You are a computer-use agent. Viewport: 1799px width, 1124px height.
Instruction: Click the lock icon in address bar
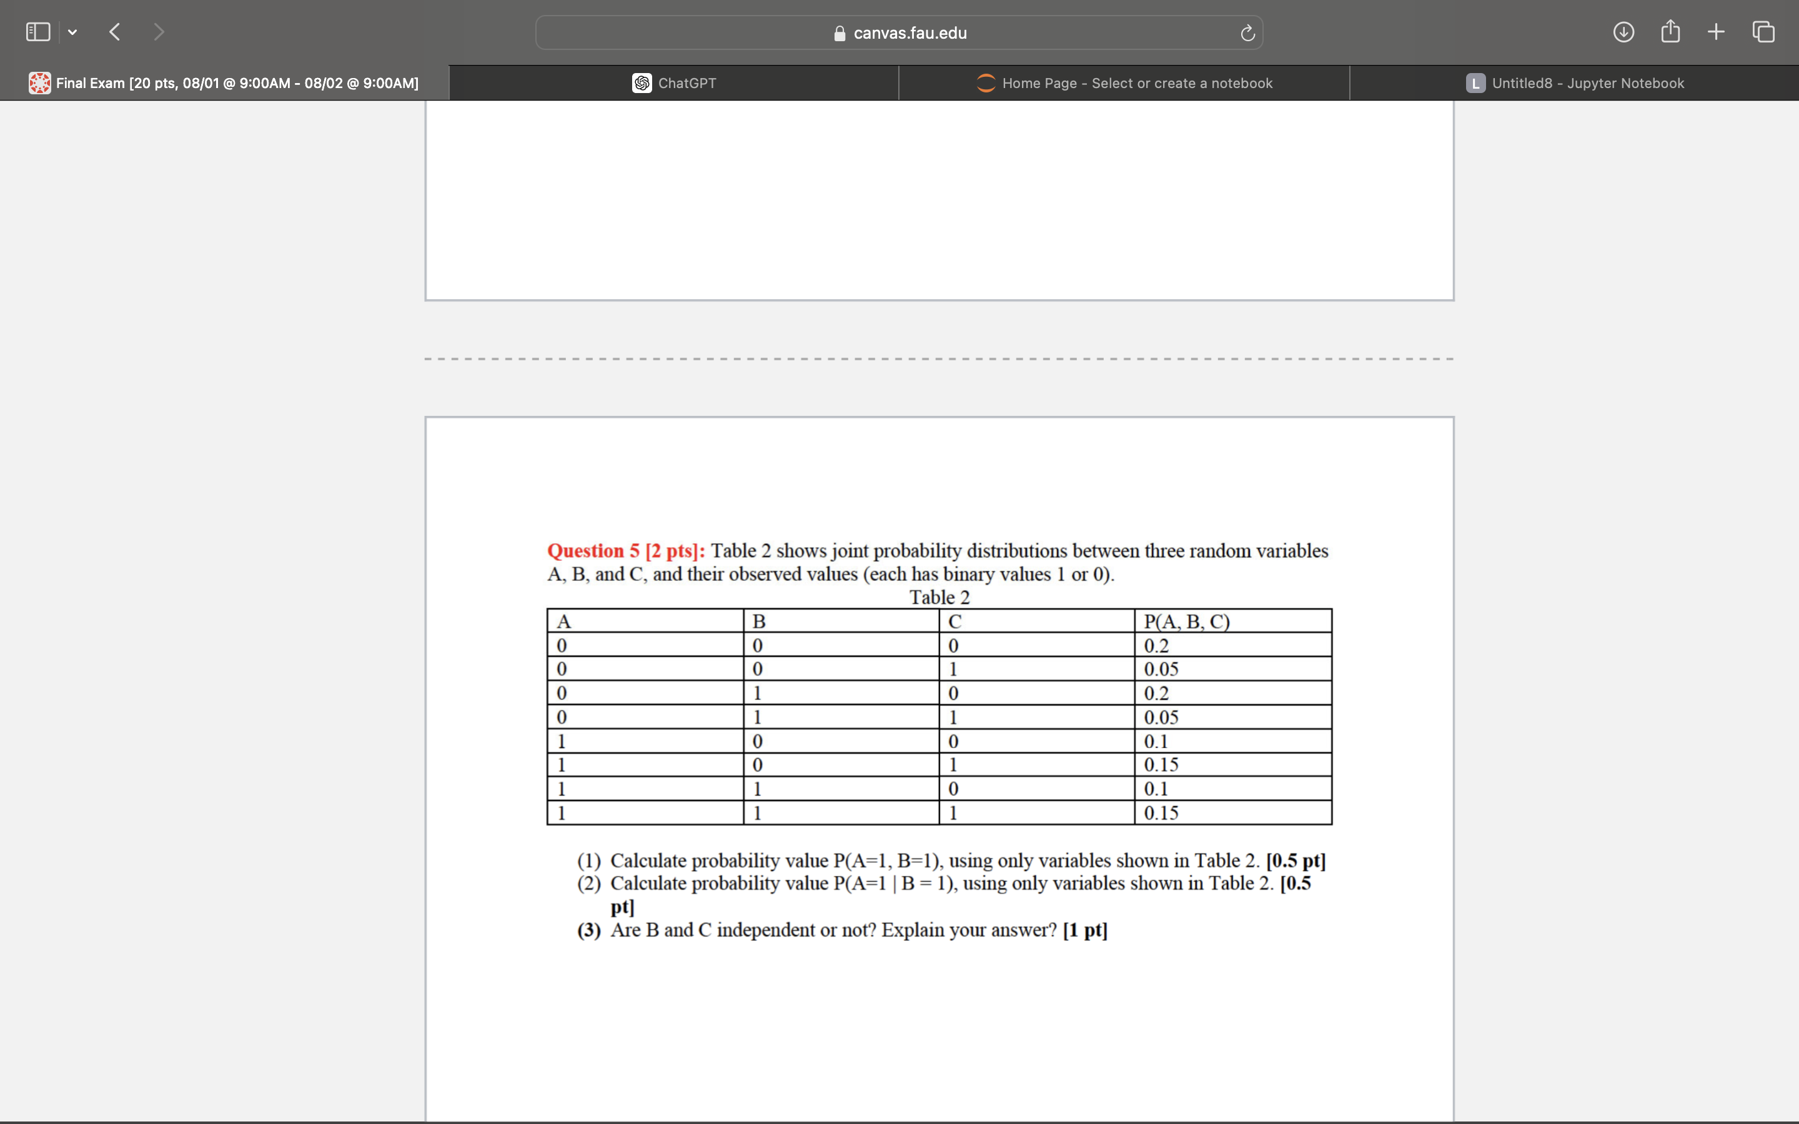click(840, 34)
